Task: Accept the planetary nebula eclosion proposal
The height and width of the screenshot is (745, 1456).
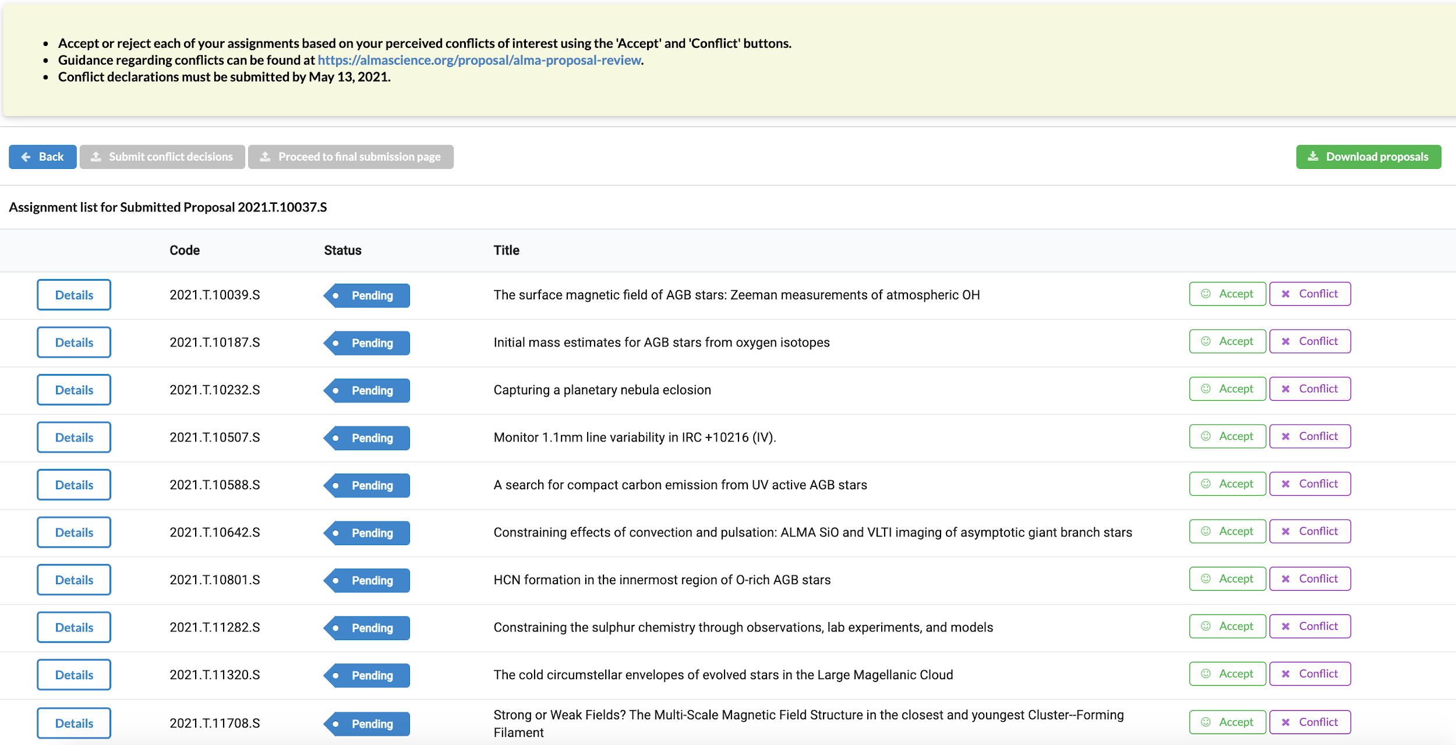Action: (1227, 389)
